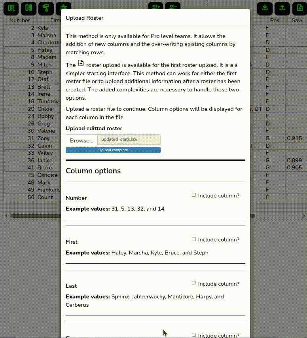Screen dimensions: 307x338
Task: Click the upload roster arrow icon
Action: (x=282, y=8)
